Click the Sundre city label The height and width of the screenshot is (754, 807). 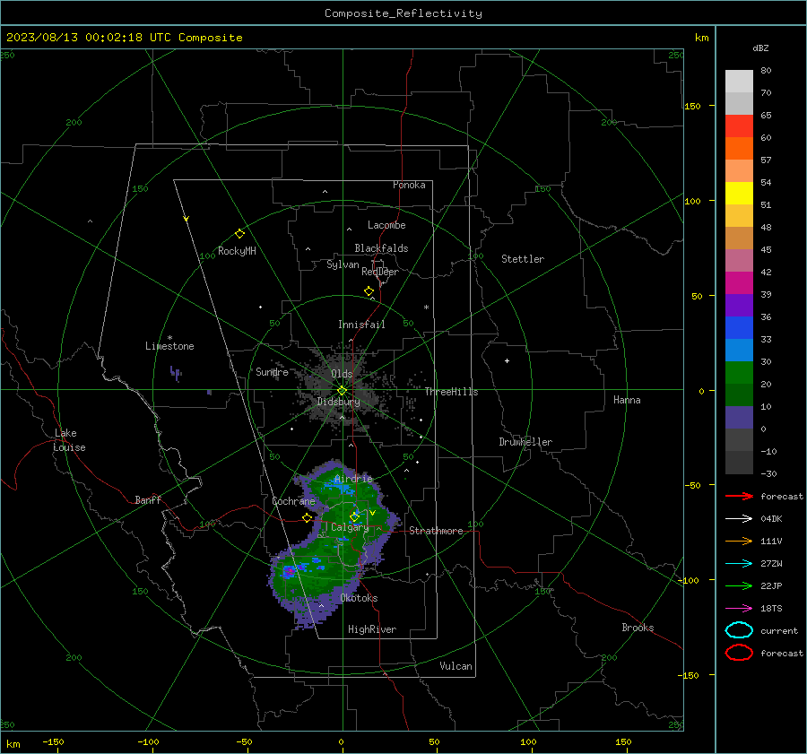tap(272, 371)
